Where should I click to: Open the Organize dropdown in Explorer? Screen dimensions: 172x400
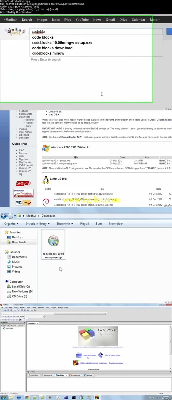(x=11, y=224)
